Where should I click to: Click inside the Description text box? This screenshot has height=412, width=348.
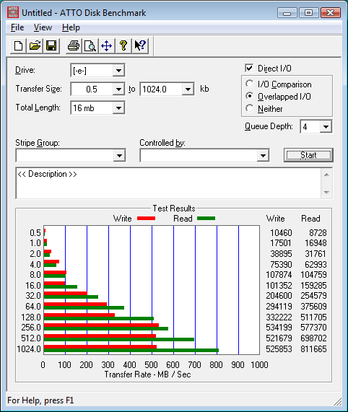pos(168,183)
